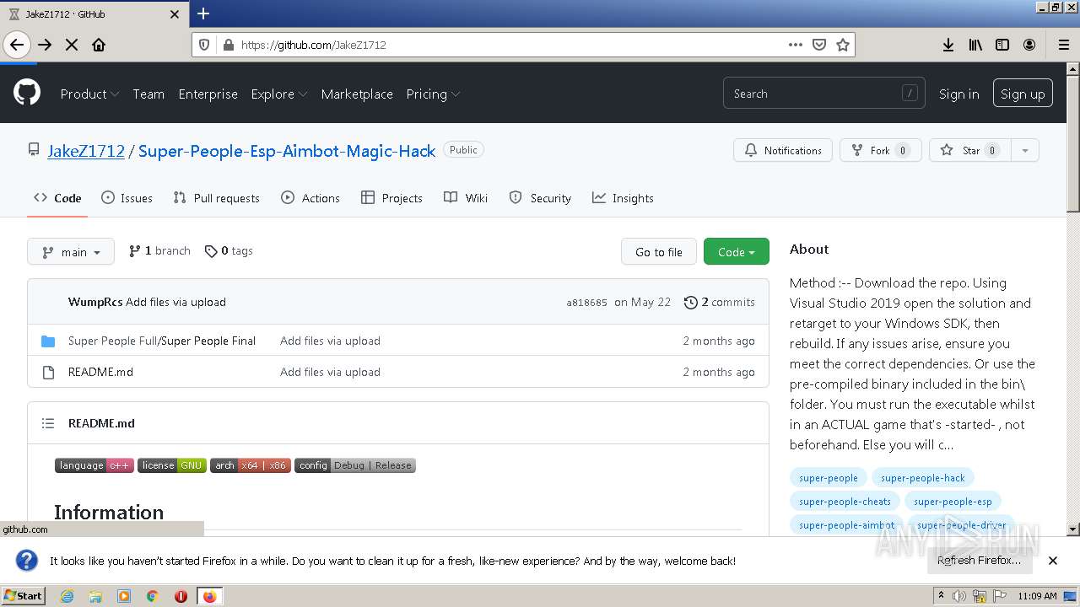Fork the repository with Fork button
The image size is (1080, 607).
pos(880,150)
